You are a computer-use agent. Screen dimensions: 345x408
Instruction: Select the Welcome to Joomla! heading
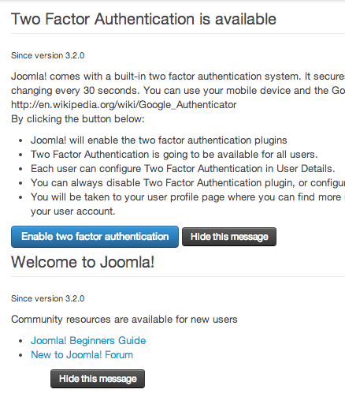coord(83,262)
